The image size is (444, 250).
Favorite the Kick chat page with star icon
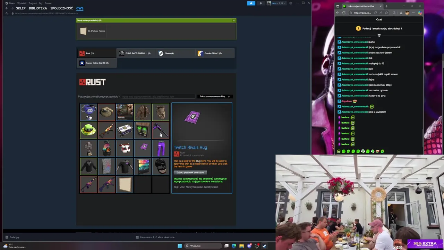coord(386,13)
